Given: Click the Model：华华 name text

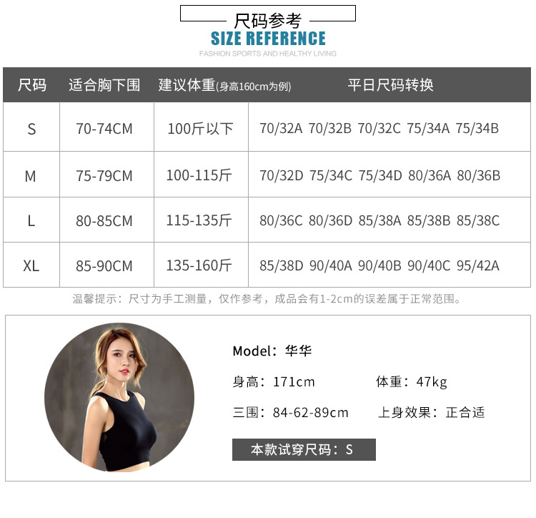Looking at the screenshot, I should click(272, 351).
